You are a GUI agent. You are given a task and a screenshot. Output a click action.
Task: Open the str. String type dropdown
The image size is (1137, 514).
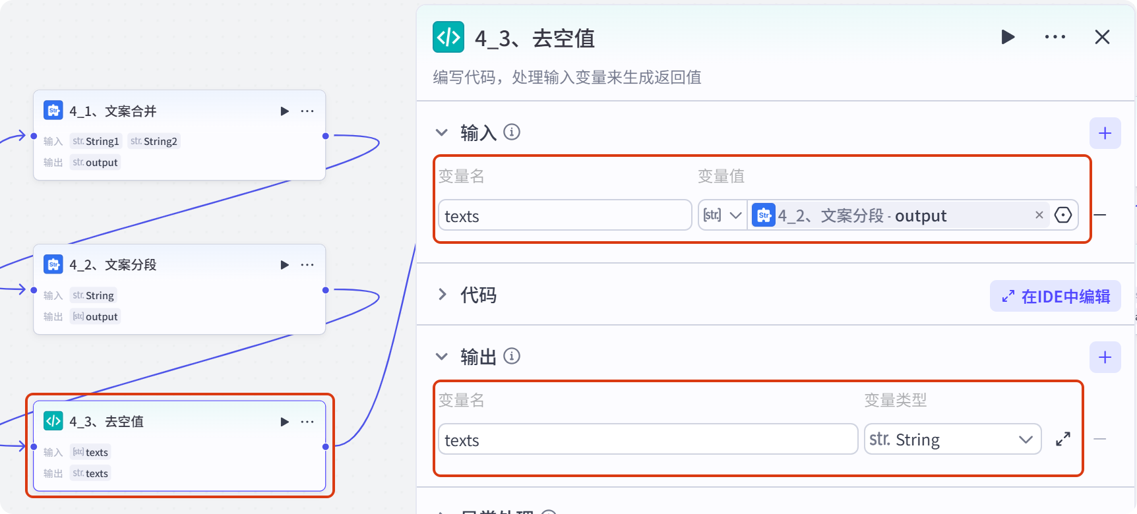pos(952,439)
